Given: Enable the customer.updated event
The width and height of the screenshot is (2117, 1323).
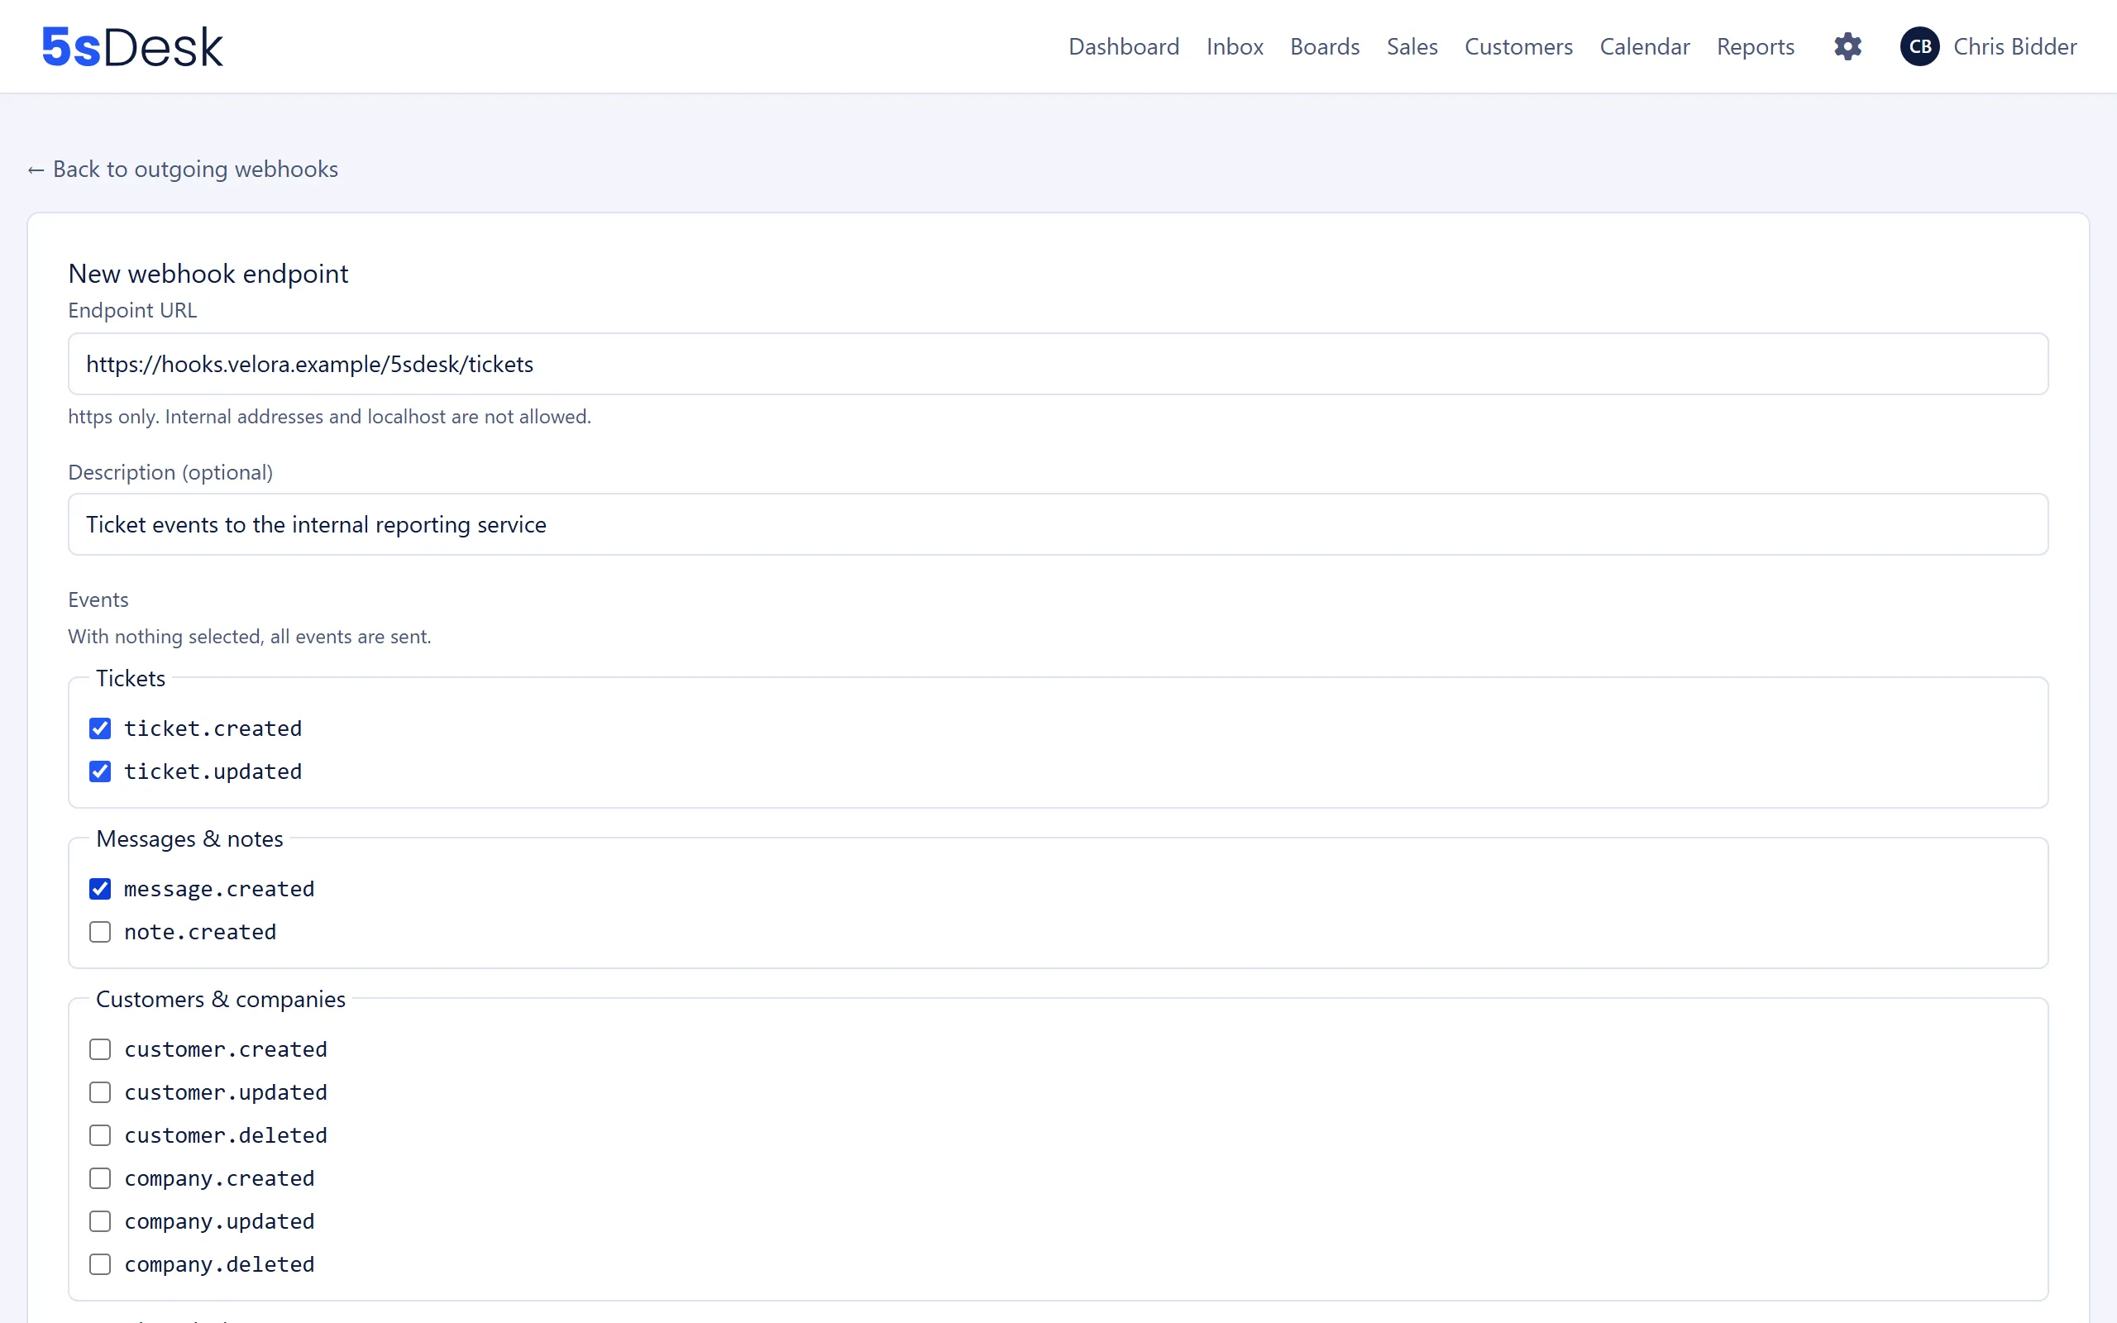Looking at the screenshot, I should [x=100, y=1091].
